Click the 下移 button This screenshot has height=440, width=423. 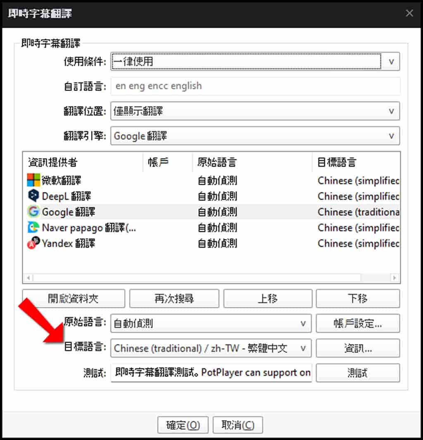[358, 299]
